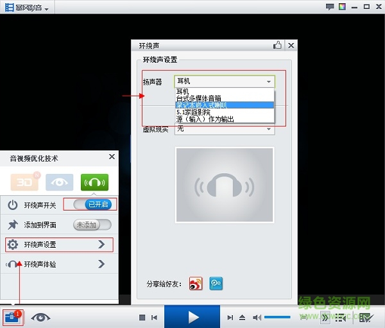The image size is (385, 328).
Task: Share to Weibo via the red icon
Action: click(196, 283)
